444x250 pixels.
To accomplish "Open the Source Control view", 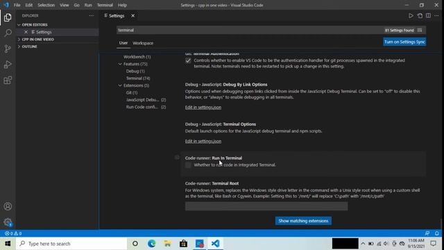I will [x=8, y=49].
